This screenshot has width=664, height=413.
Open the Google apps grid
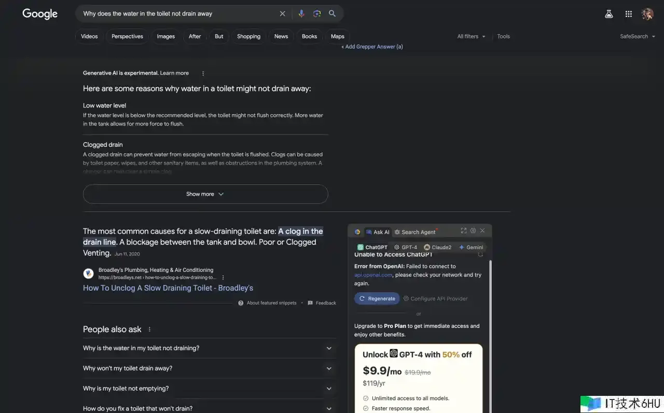click(628, 14)
